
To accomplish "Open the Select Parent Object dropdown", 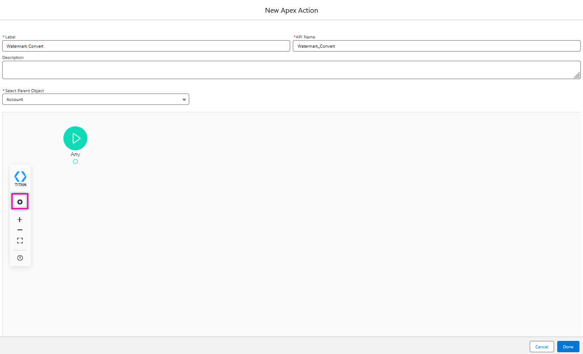I will [96, 99].
